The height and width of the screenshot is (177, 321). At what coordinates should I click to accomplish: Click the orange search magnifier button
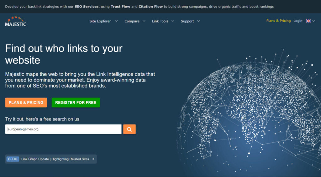point(129,129)
